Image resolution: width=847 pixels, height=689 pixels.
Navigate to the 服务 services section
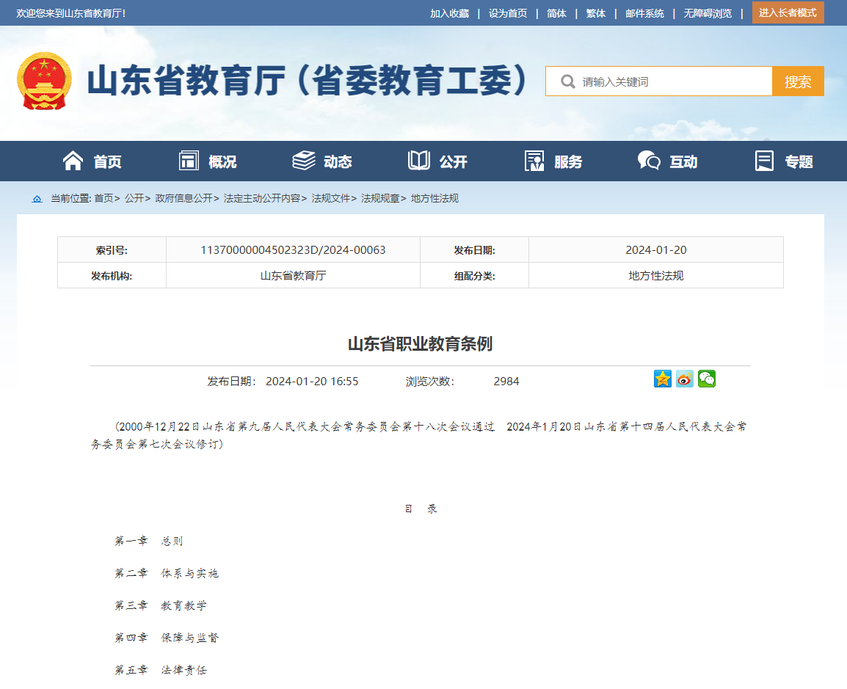[553, 161]
